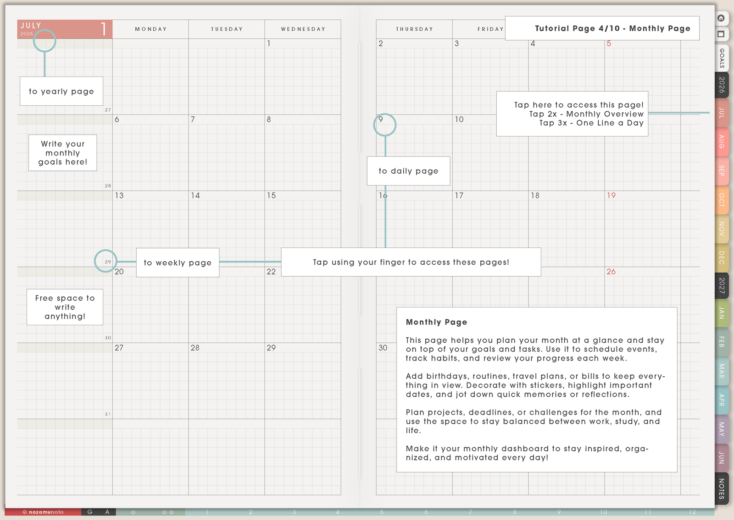Open the daily page for Wednesday 8
Image resolution: width=734 pixels, height=520 pixels.
[269, 120]
